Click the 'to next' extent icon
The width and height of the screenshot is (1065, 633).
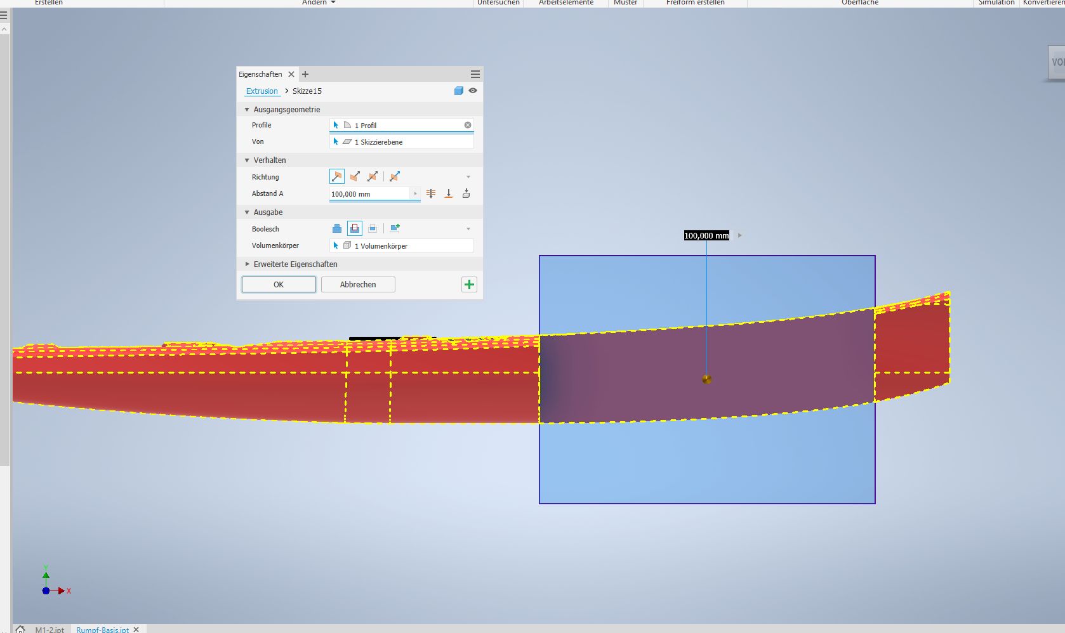point(466,194)
